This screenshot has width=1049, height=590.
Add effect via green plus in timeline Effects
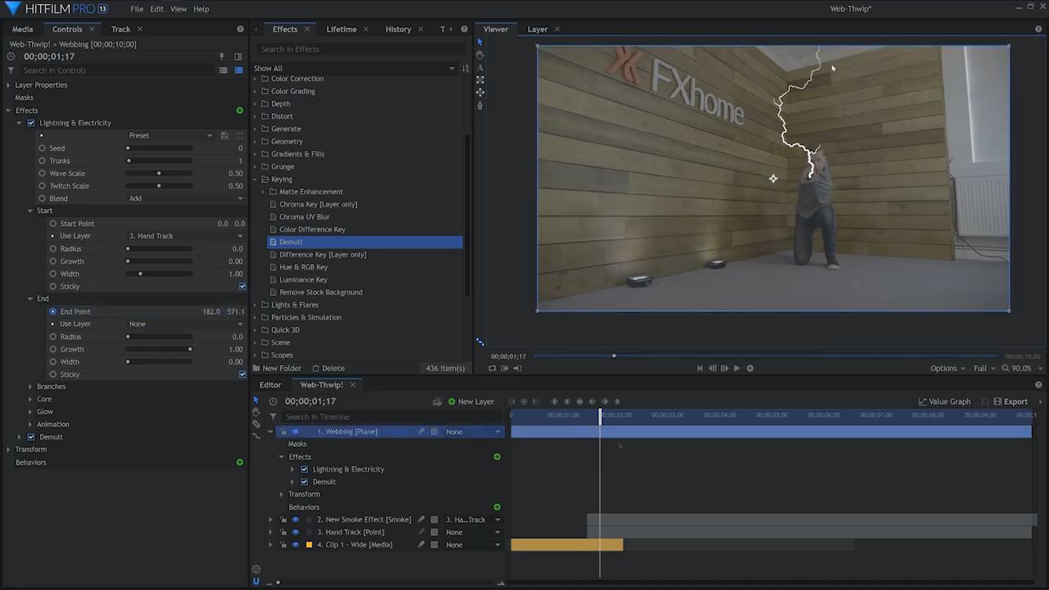[x=497, y=456]
